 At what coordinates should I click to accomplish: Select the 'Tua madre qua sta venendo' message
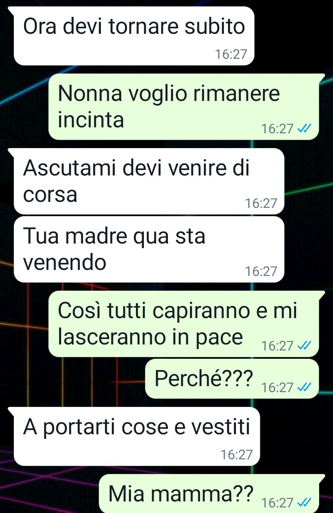pos(149,249)
